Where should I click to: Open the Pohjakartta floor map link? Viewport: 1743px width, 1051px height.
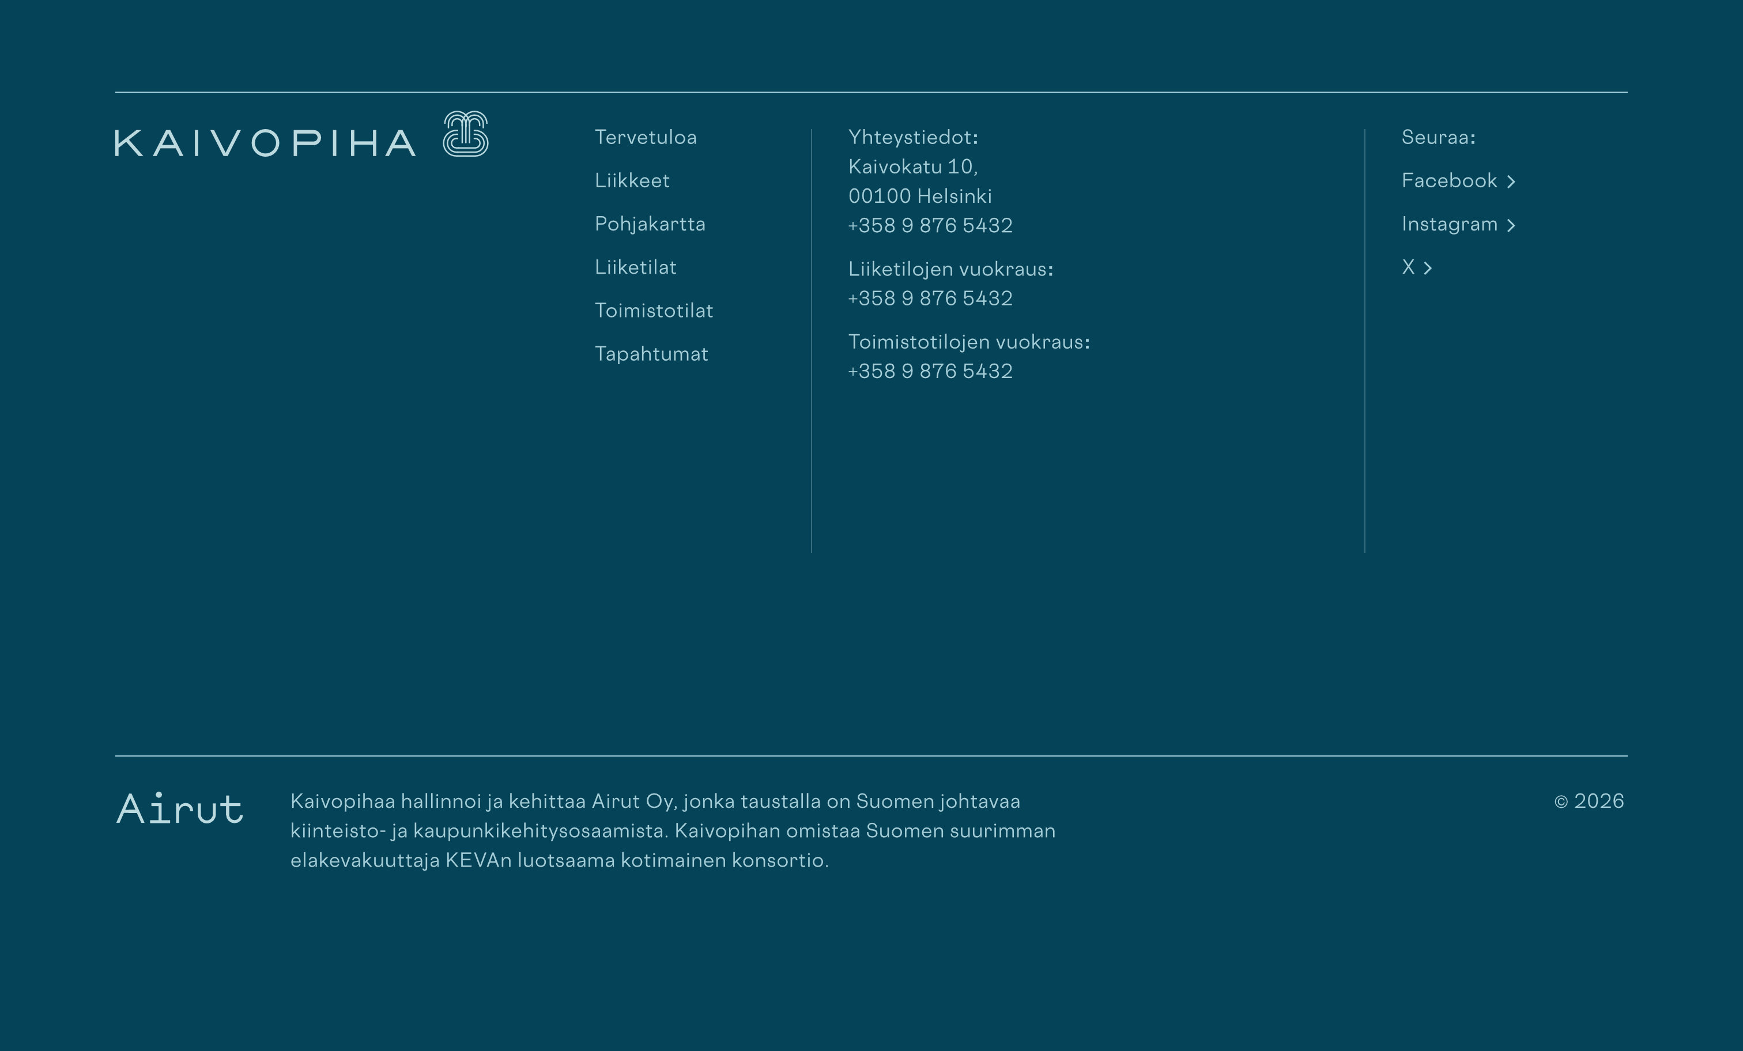click(650, 224)
